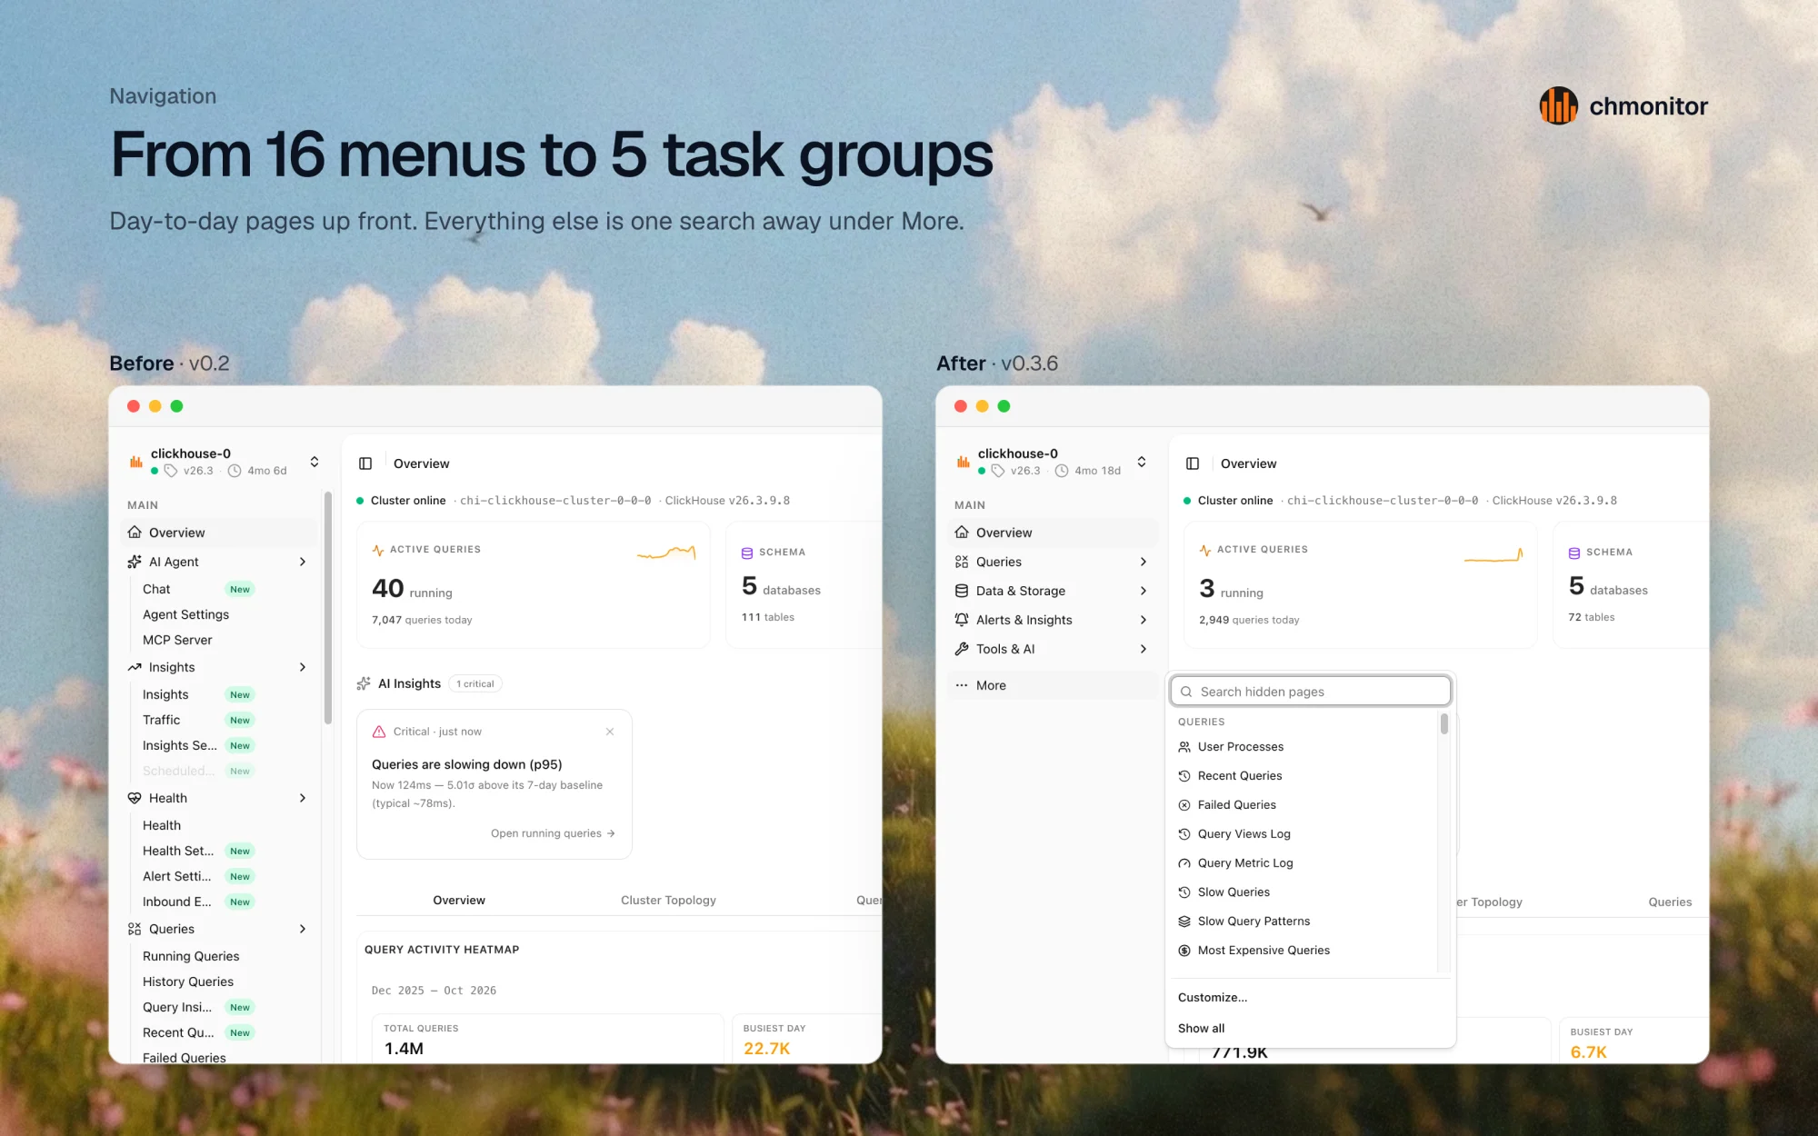Image resolution: width=1818 pixels, height=1136 pixels.
Task: Click the chmonitor logo icon
Action: click(1558, 106)
